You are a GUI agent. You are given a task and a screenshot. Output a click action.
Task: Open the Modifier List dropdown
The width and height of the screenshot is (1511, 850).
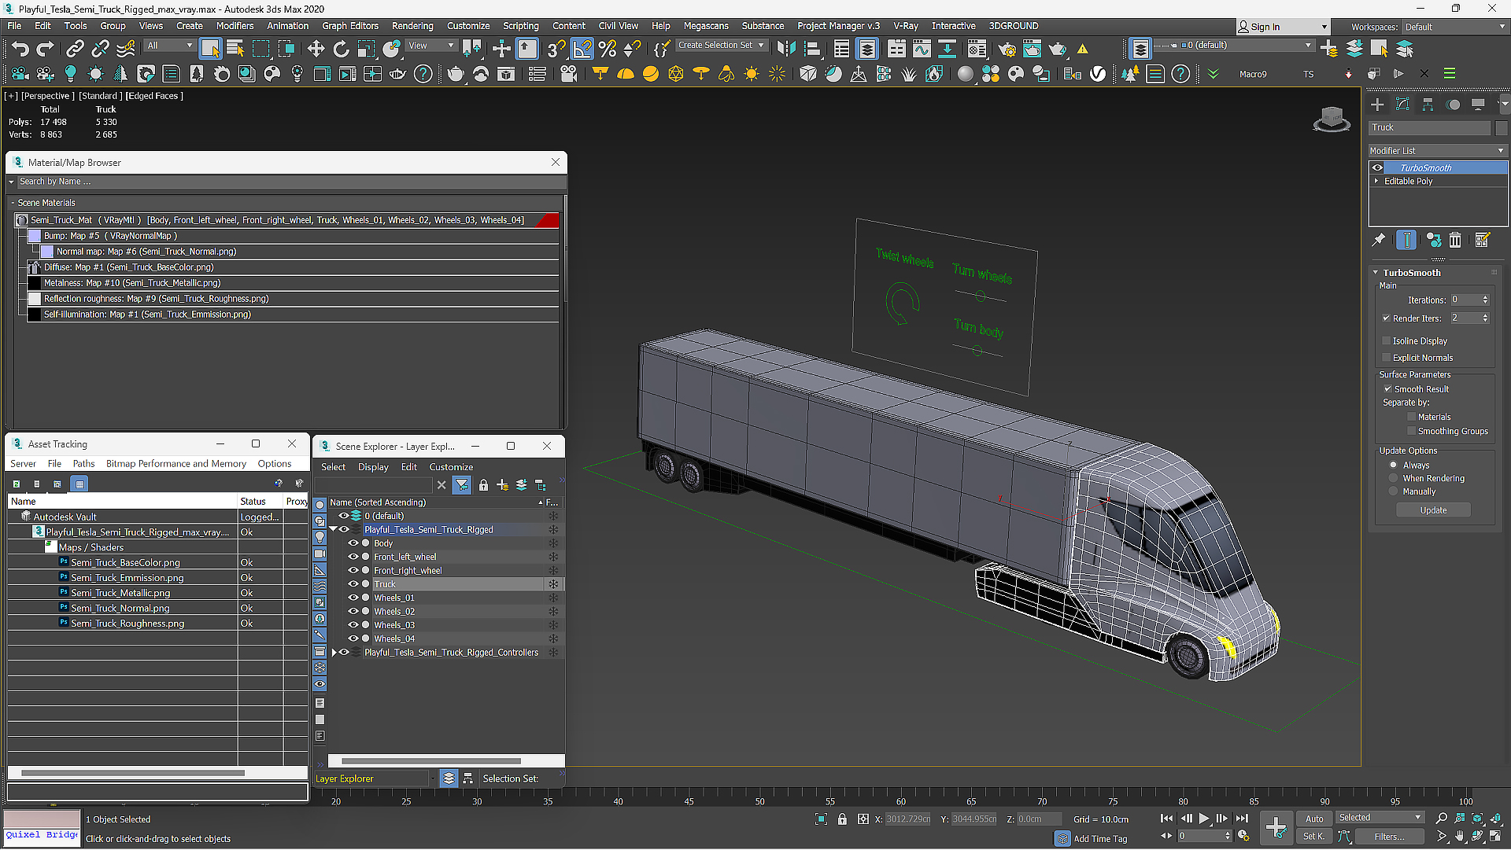[1437, 150]
